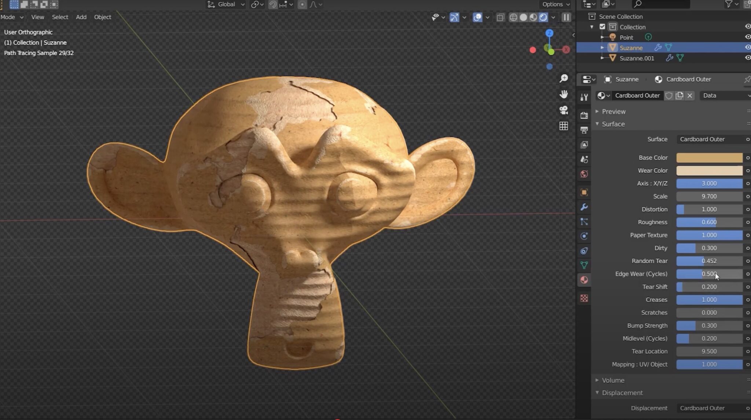Open the transform orientation Global dropdown
The image size is (751, 420).
[225, 4]
